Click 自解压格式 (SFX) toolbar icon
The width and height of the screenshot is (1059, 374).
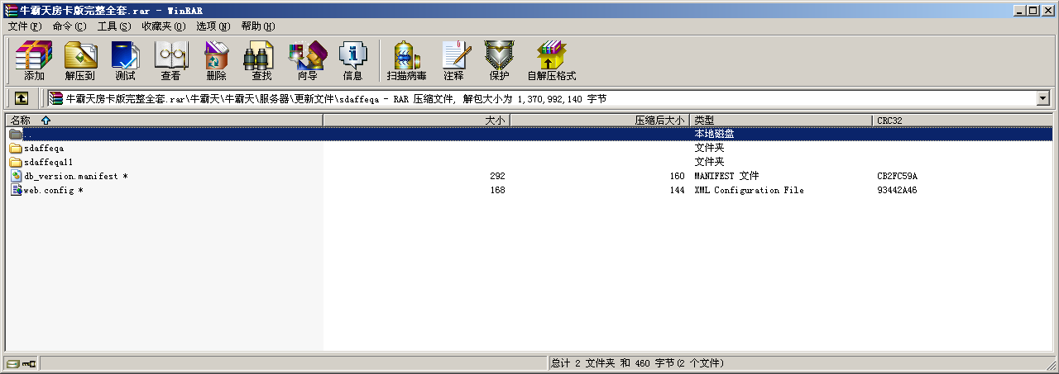[551, 60]
